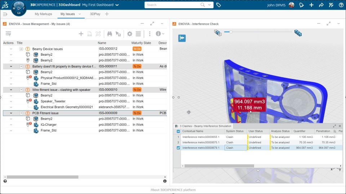
Task: Click the list view lines icon
Action: pyautogui.click(x=138, y=34)
